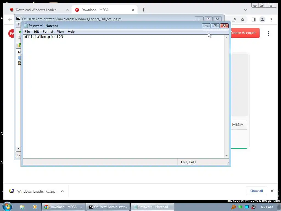Open the Windows Start menu
Image resolution: width=281 pixels, height=211 pixels.
point(7,207)
